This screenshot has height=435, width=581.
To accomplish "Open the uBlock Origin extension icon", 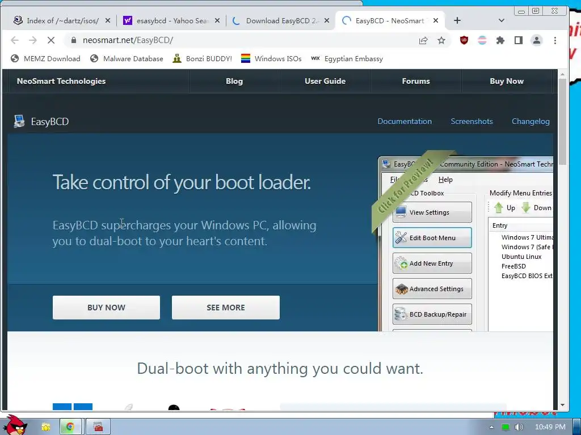I will coord(464,40).
